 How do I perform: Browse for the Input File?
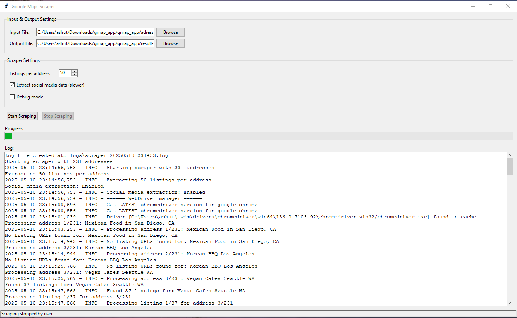[171, 32]
